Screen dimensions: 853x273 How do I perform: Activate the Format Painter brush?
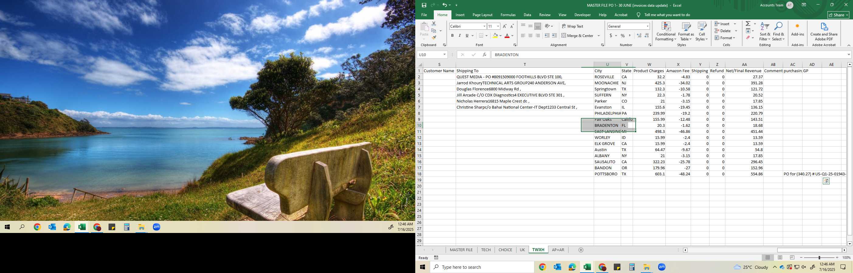coord(434,38)
